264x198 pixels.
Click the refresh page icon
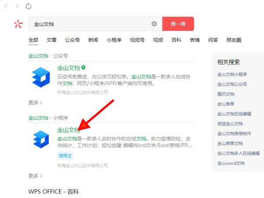point(29,6)
